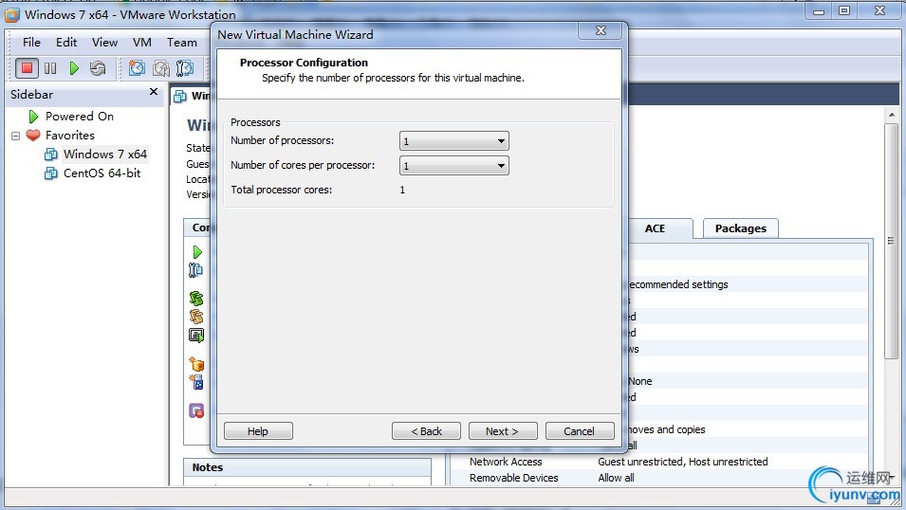Click the 'Guest unrestricted, Host unrestricted' value
This screenshot has width=906, height=510.
point(683,462)
